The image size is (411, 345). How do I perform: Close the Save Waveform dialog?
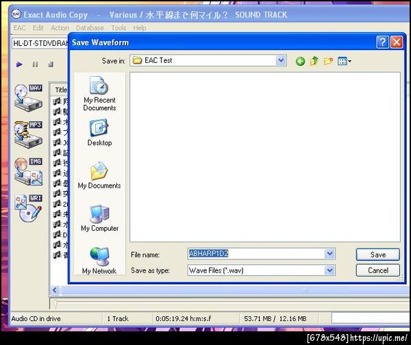(397, 42)
